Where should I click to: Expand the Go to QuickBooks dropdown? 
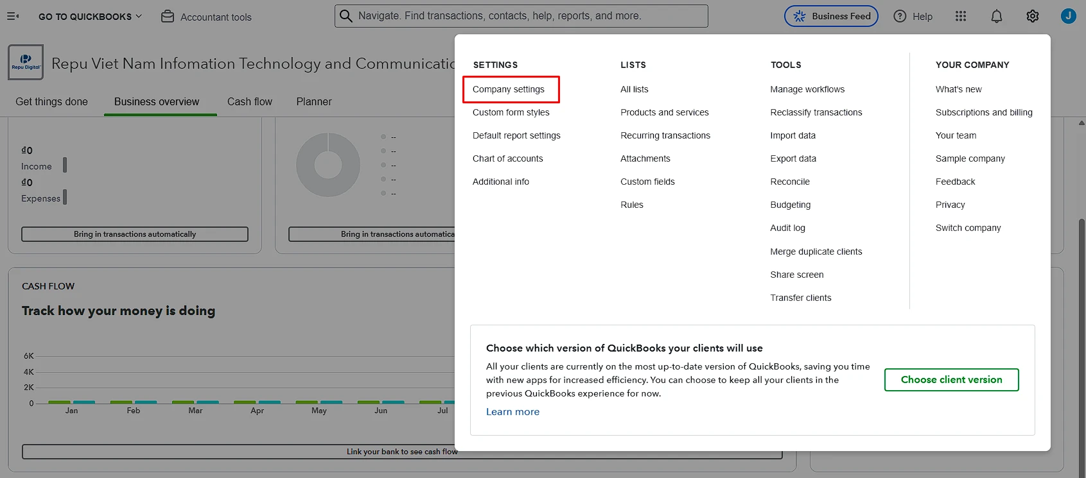90,17
